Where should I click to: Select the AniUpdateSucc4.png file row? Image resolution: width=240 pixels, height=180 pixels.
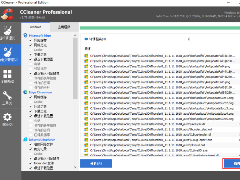[x=160, y=114]
